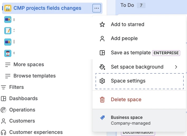
Task: Click the list icon beside Browse templates
Action: [x=8, y=76]
